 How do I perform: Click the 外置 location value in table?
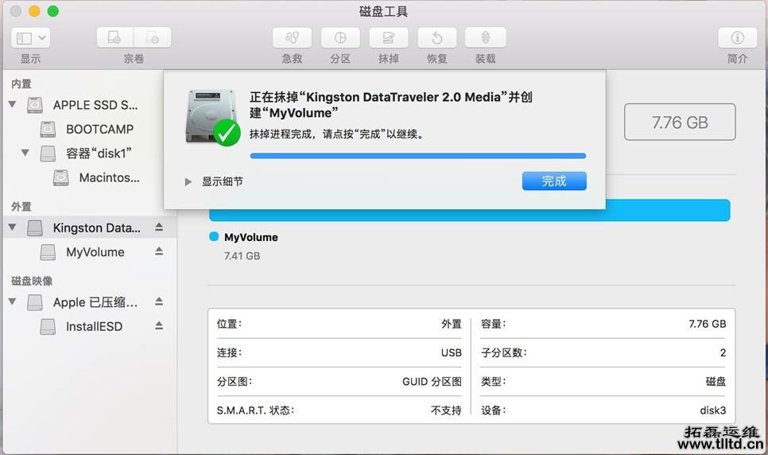(452, 324)
